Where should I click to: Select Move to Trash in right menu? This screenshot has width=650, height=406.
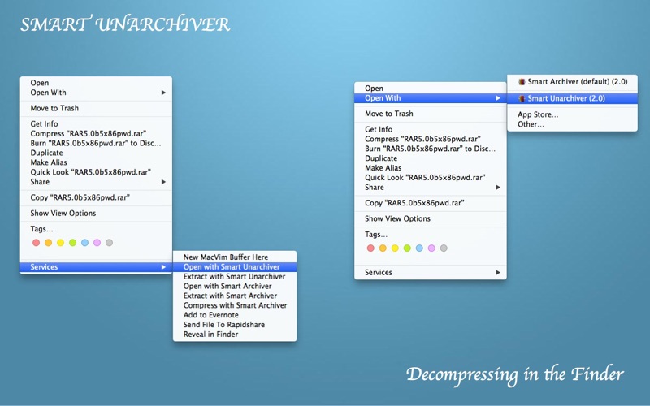(431, 114)
